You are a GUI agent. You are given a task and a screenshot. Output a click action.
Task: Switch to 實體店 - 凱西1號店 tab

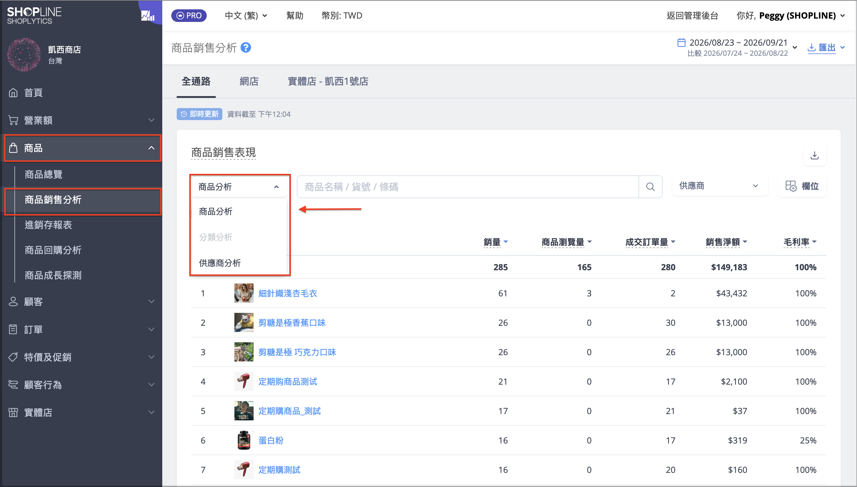coord(328,81)
